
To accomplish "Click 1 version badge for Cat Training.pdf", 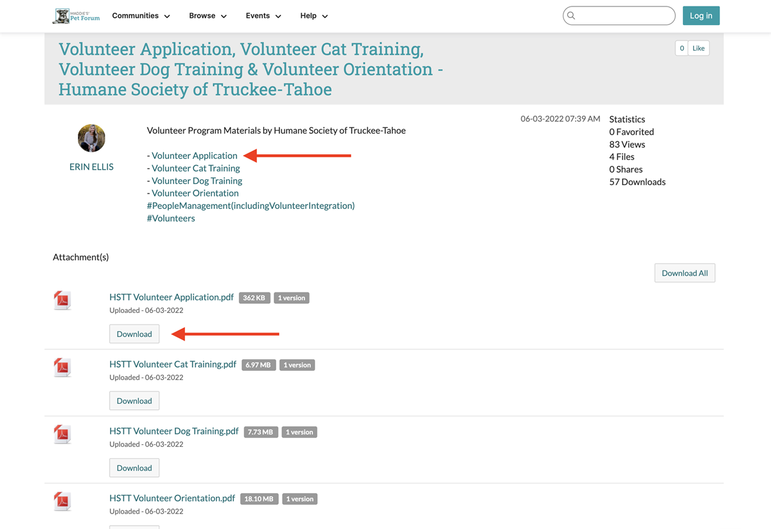I will click(x=297, y=365).
